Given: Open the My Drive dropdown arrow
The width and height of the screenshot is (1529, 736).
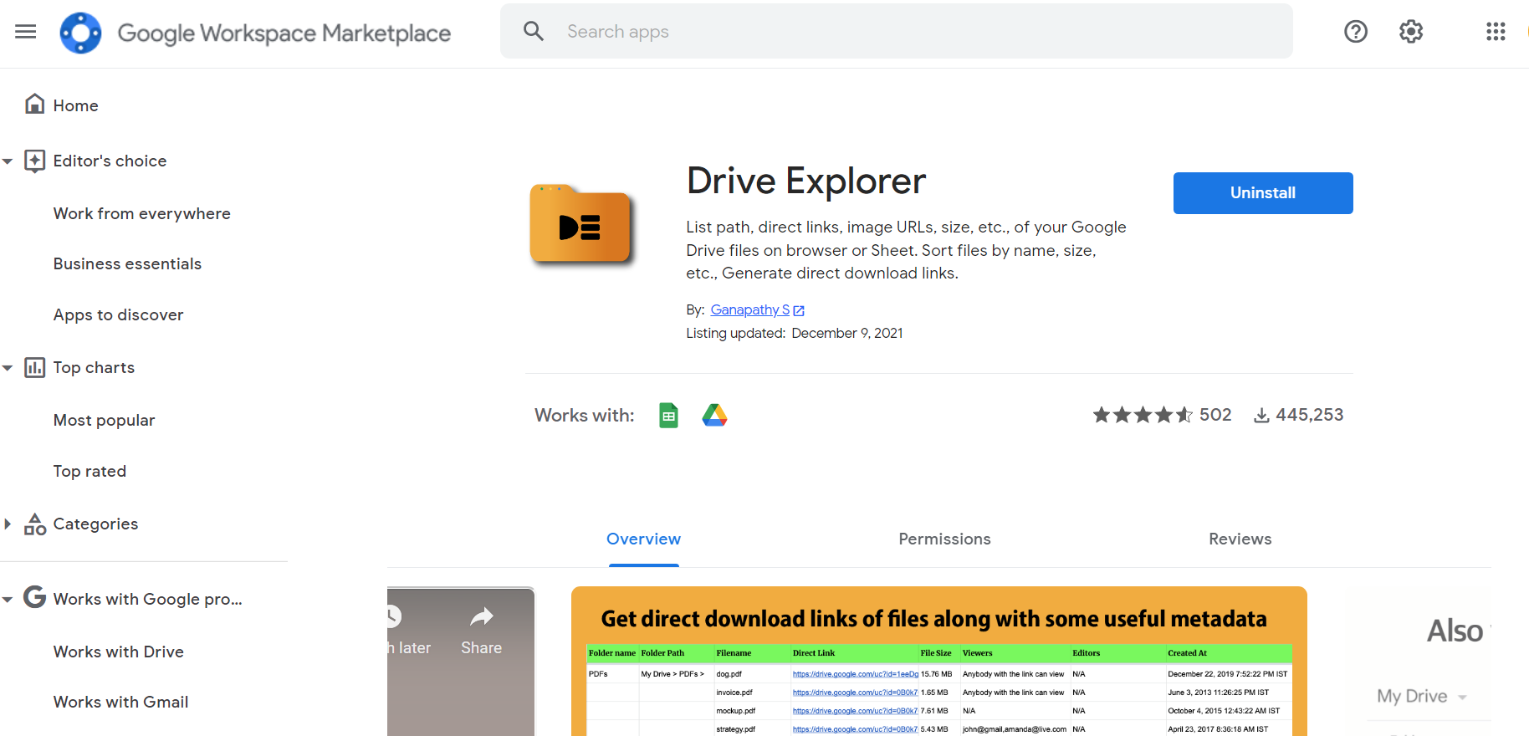Looking at the screenshot, I should pyautogui.click(x=1462, y=697).
